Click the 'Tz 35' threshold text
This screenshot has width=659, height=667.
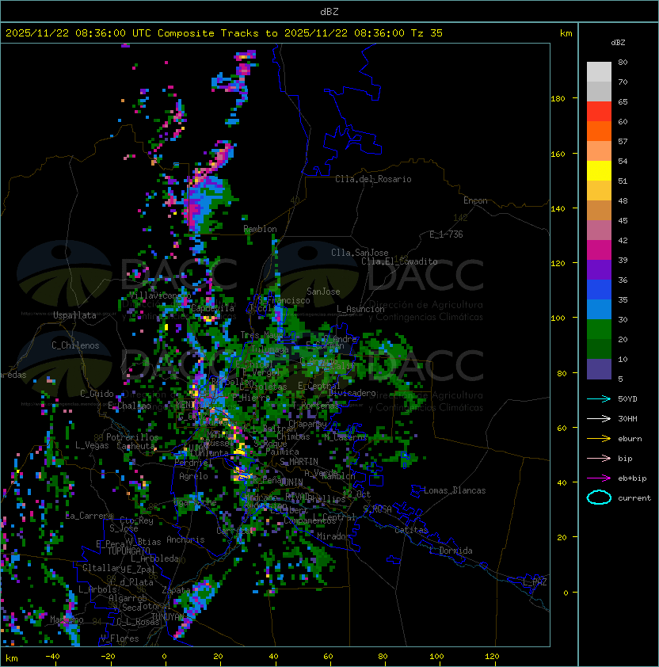coord(427,33)
